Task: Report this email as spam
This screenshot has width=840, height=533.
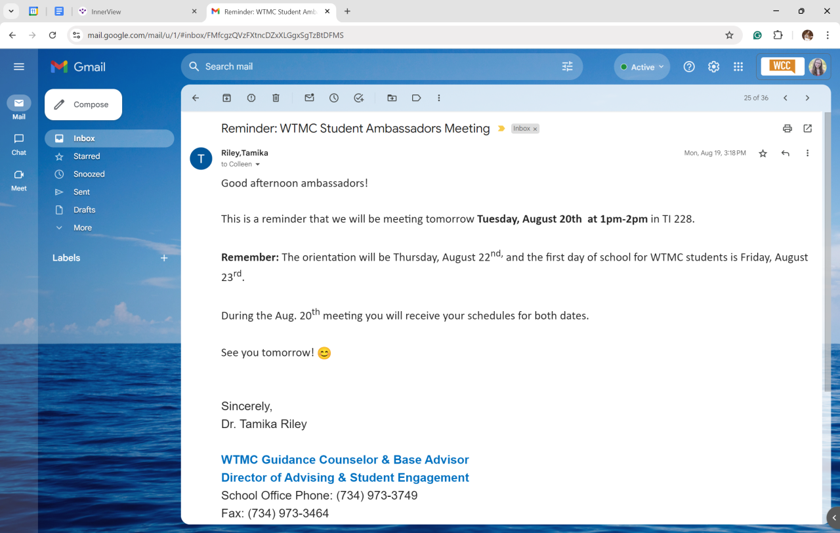Action: click(x=251, y=98)
